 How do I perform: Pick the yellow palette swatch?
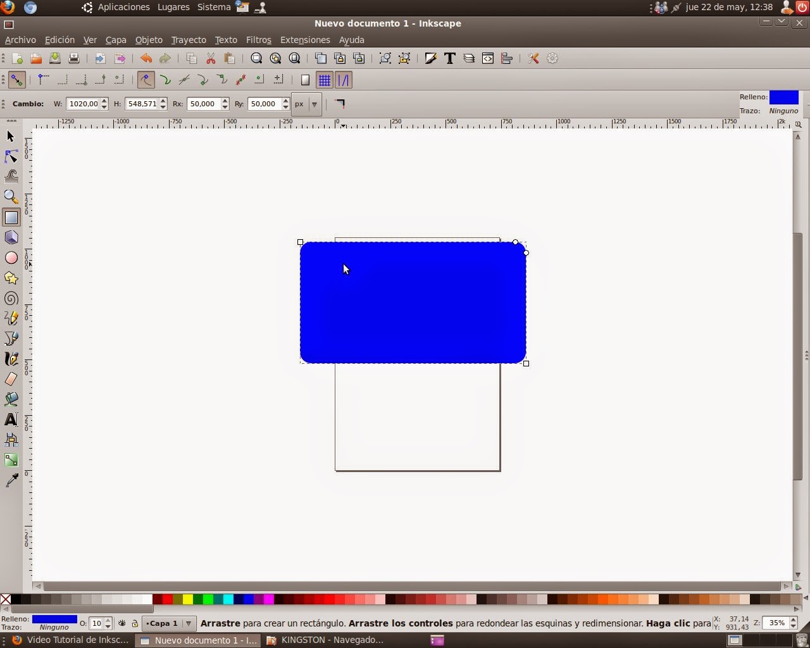coord(188,599)
